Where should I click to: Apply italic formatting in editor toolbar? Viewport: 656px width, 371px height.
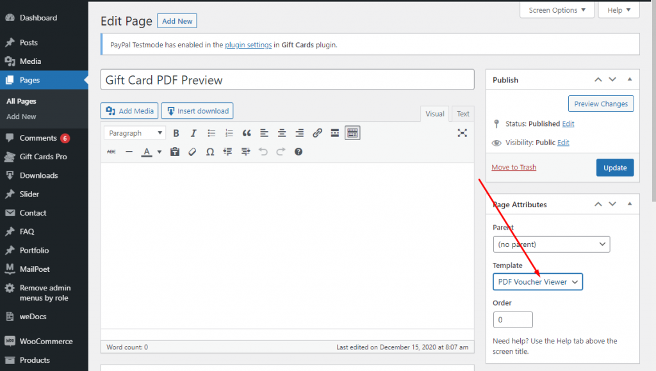point(193,133)
